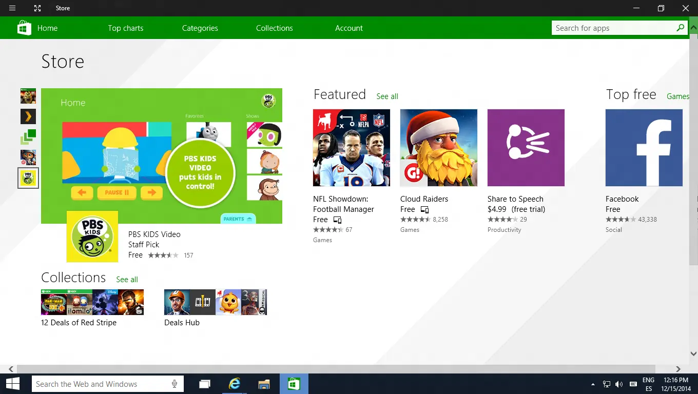This screenshot has width=698, height=394.
Task: Launch Internet Explorer from the taskbar
Action: pos(234,384)
